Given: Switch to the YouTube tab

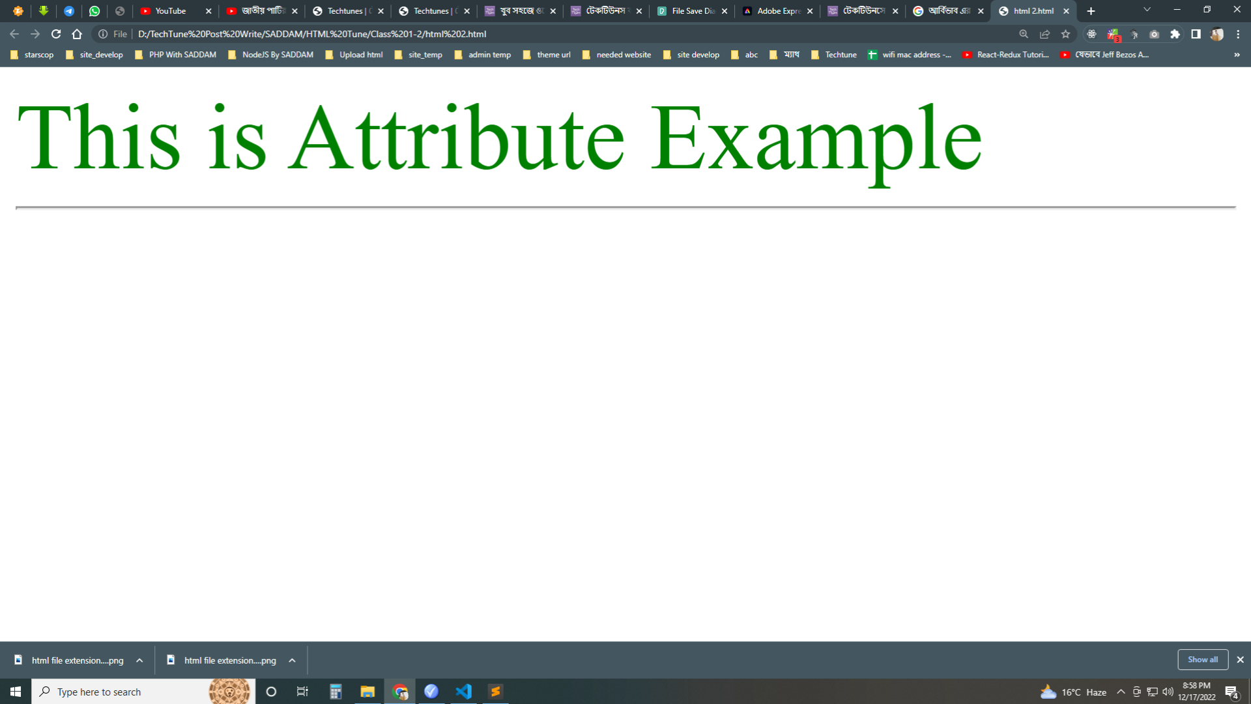Looking at the screenshot, I should (x=171, y=11).
